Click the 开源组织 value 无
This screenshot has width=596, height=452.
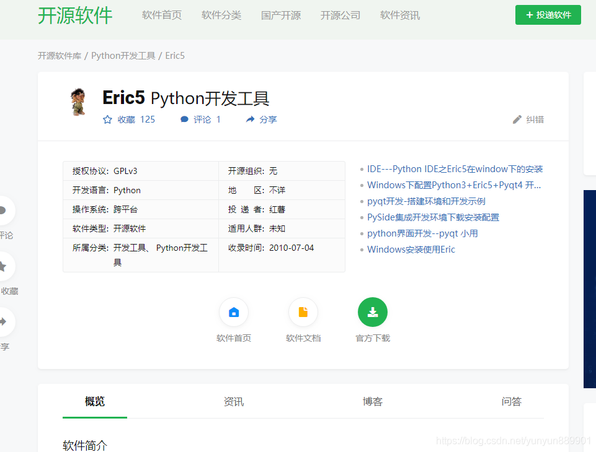coord(274,171)
